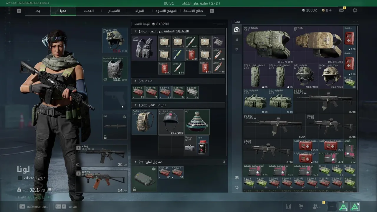Switch to the بدء tab
377x212 pixels.
click(x=38, y=11)
